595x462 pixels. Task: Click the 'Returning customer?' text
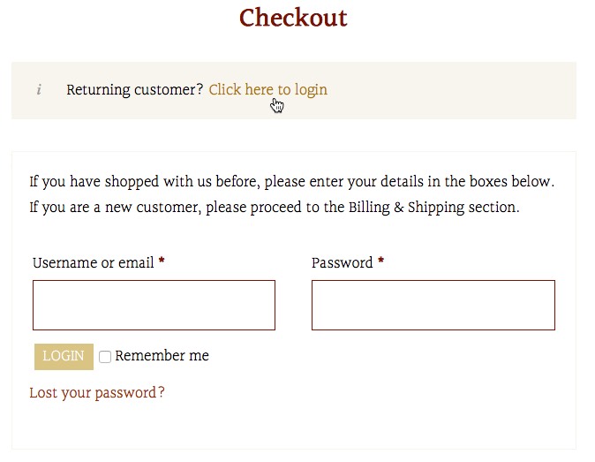[135, 90]
